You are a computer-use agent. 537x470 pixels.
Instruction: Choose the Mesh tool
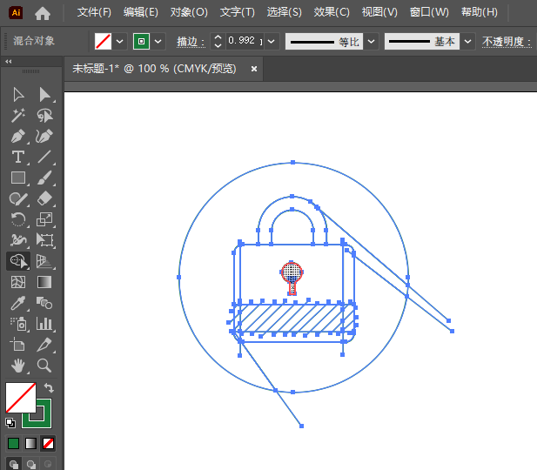tap(18, 282)
